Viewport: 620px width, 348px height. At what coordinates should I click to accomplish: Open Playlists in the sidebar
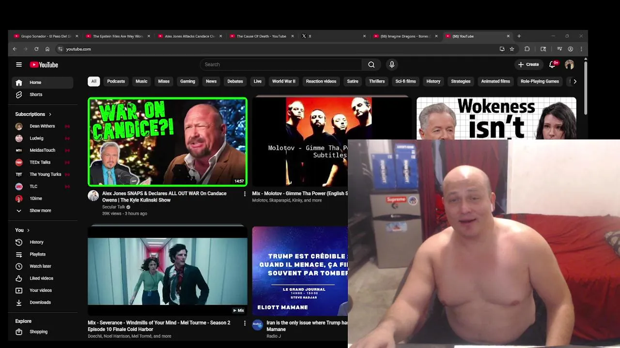(x=43, y=254)
